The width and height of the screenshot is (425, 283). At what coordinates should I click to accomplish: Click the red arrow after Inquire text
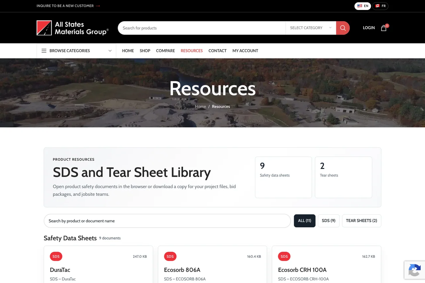tap(98, 6)
